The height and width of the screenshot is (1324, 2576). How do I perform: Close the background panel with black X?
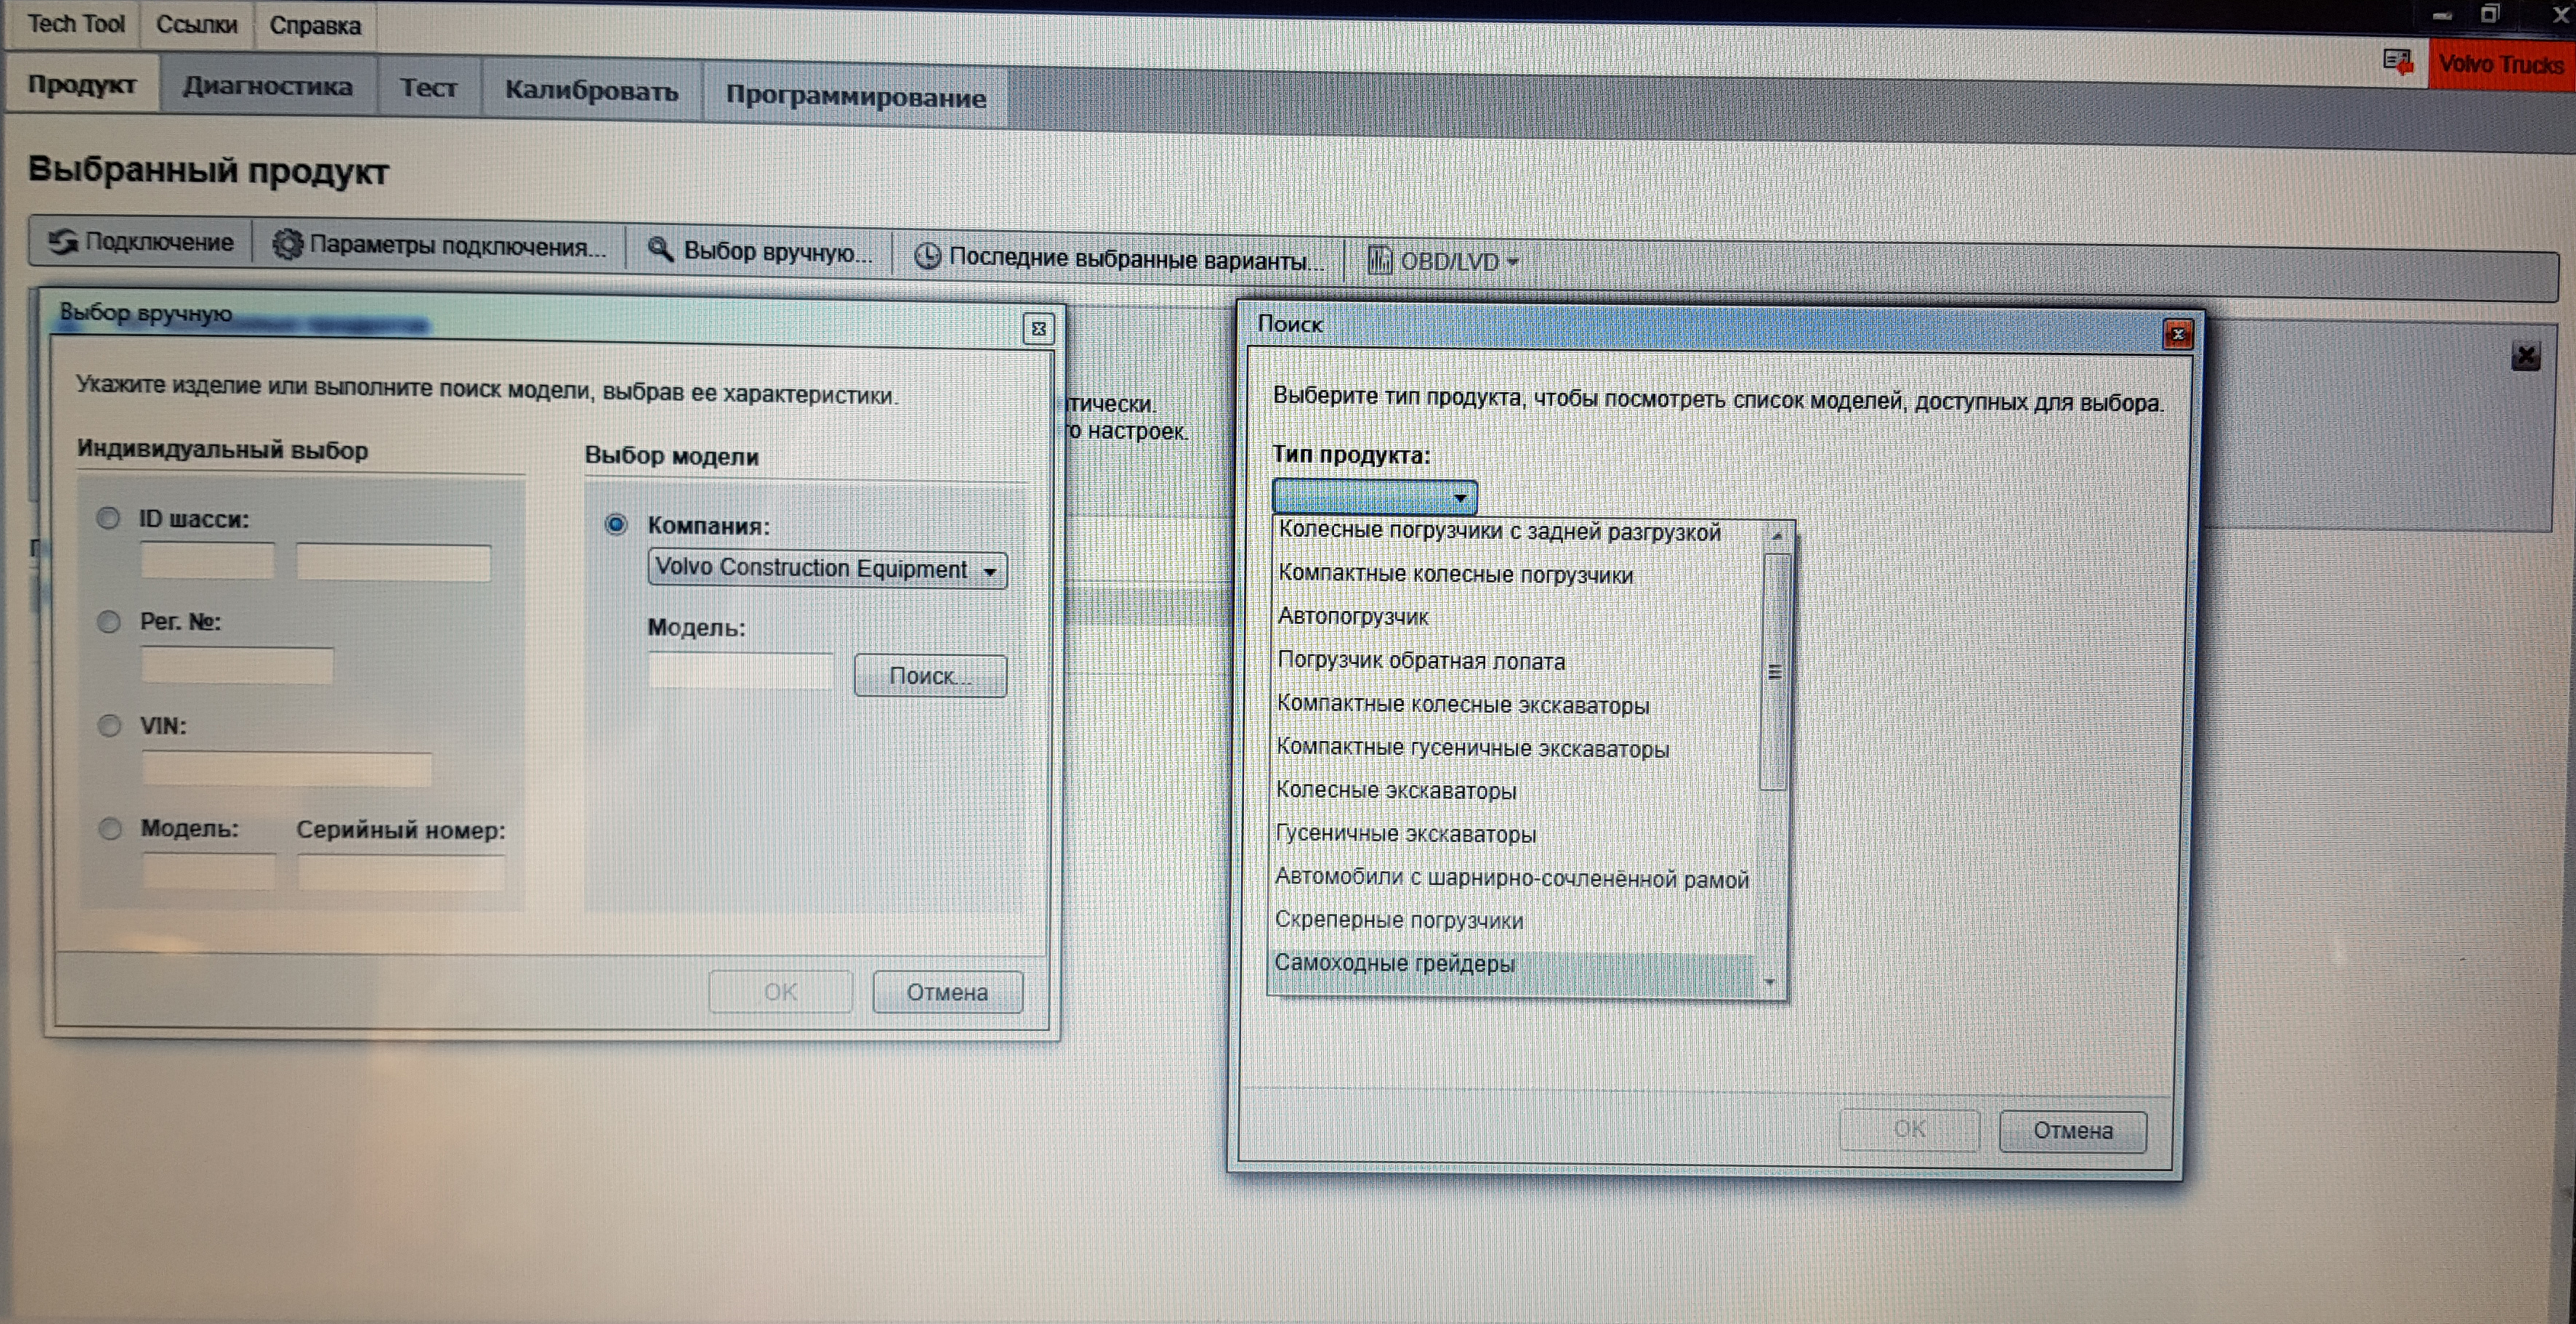click(x=2525, y=356)
